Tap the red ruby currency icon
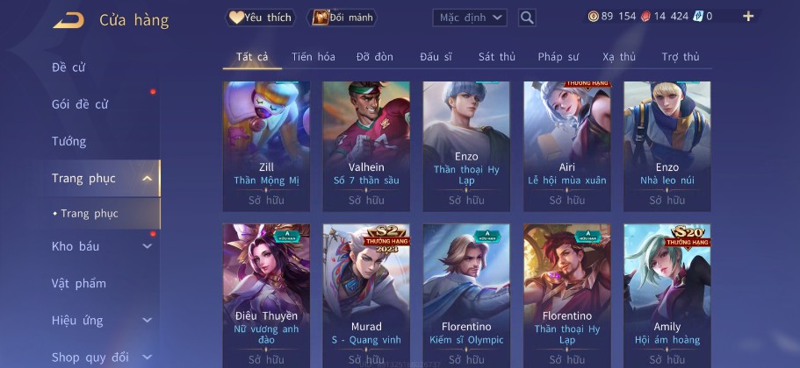Screen dimensions: 800x368 646,17
